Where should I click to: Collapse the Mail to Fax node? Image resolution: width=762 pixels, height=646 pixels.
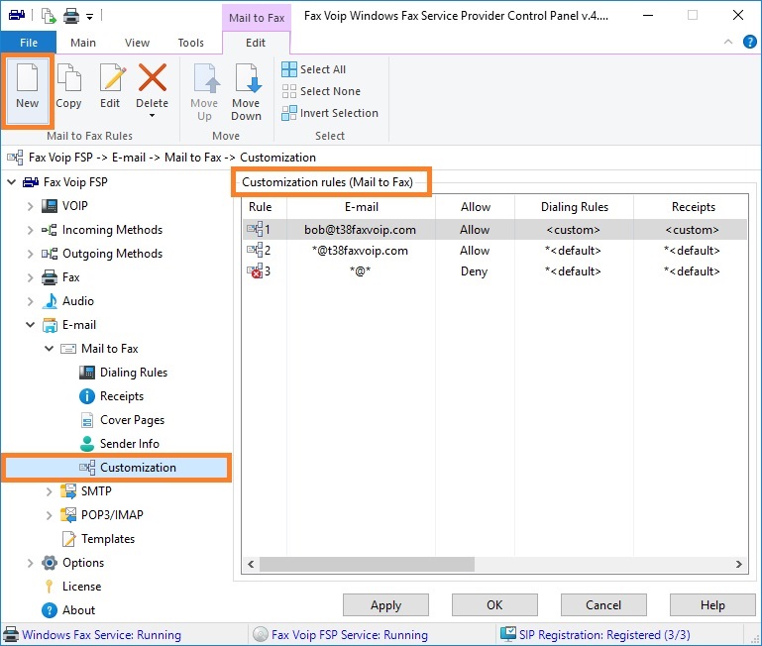pyautogui.click(x=50, y=349)
